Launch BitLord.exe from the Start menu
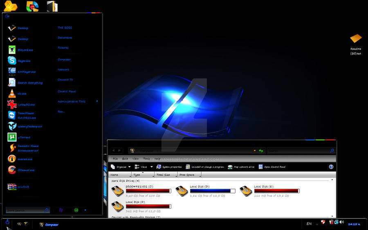 21,50
